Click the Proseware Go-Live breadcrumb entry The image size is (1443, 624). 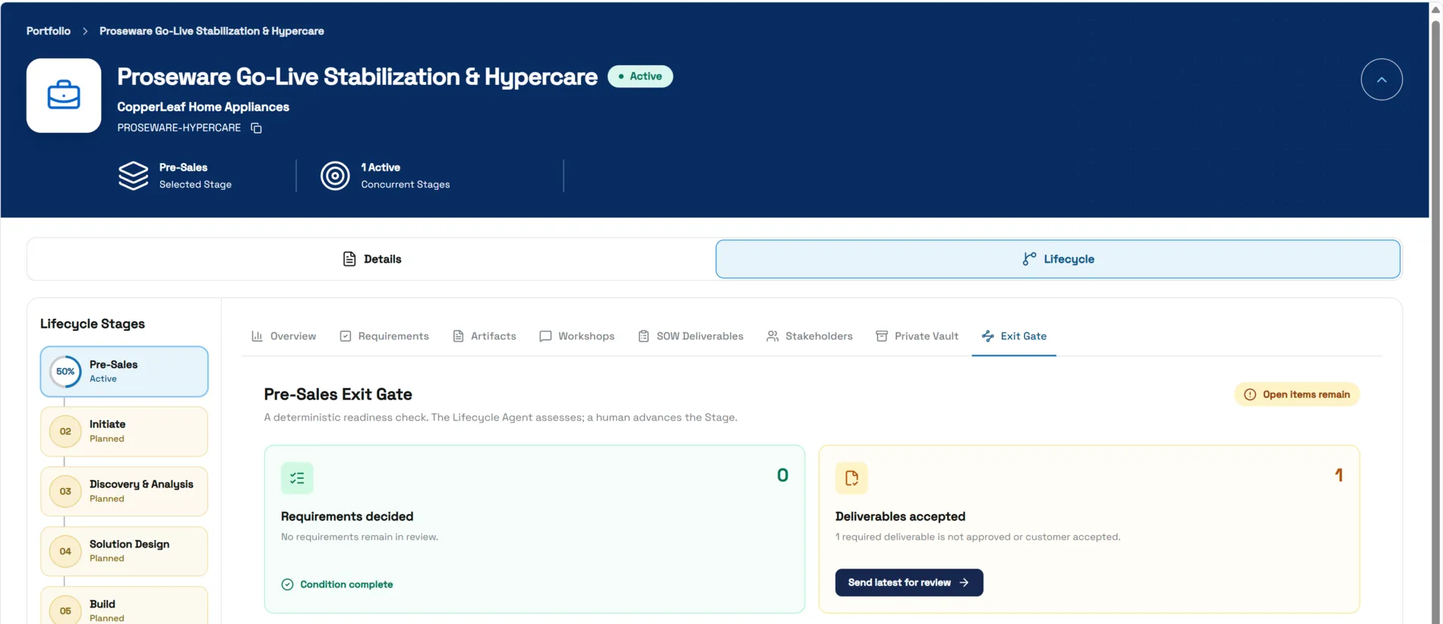212,31
